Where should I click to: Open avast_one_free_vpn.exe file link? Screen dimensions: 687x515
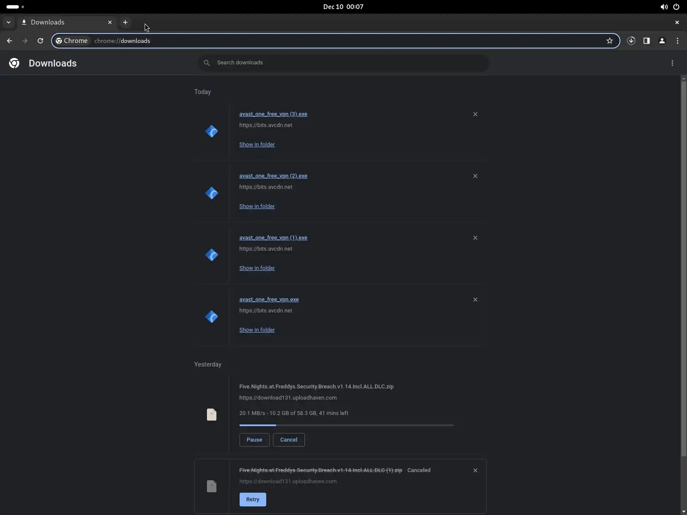[269, 300]
